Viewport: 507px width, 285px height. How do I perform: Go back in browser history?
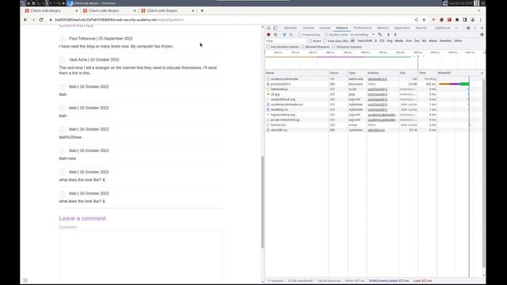coord(25,20)
